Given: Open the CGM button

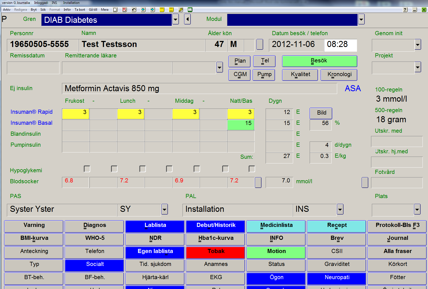Looking at the screenshot, I should click(x=239, y=75).
